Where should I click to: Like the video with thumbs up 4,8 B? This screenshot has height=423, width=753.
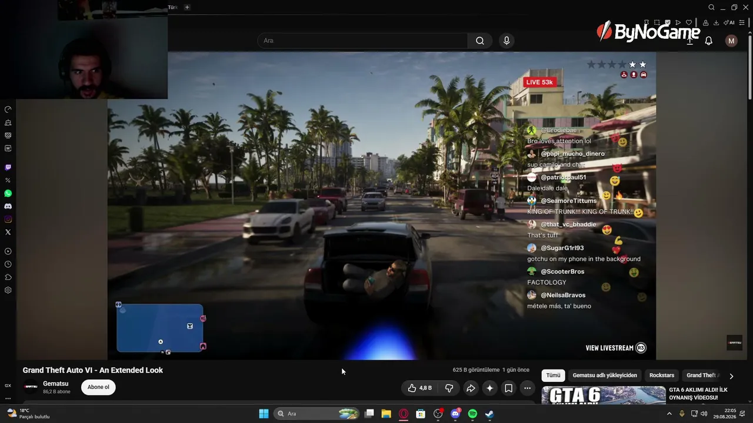click(x=420, y=388)
